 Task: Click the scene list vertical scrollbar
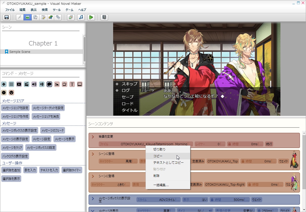(x=85, y=50)
